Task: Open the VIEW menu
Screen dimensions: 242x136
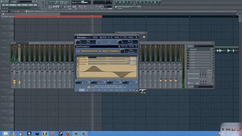Action: point(19,5)
